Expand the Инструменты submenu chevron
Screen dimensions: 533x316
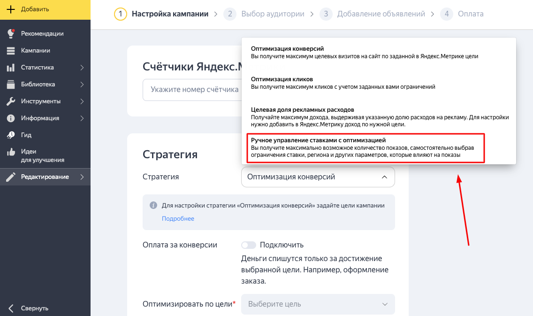click(x=82, y=101)
